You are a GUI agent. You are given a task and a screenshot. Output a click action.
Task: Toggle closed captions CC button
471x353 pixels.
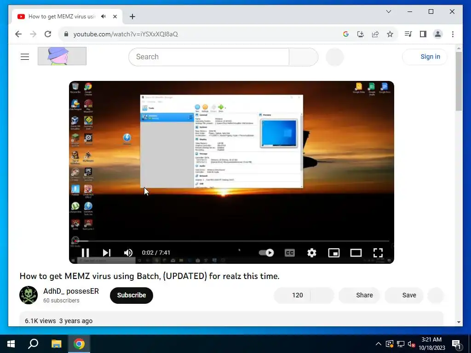click(290, 253)
